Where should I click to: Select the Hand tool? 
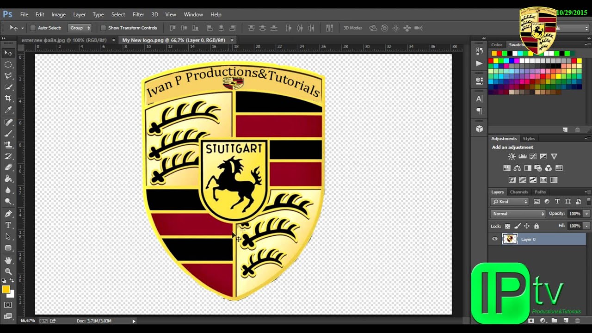click(x=8, y=260)
